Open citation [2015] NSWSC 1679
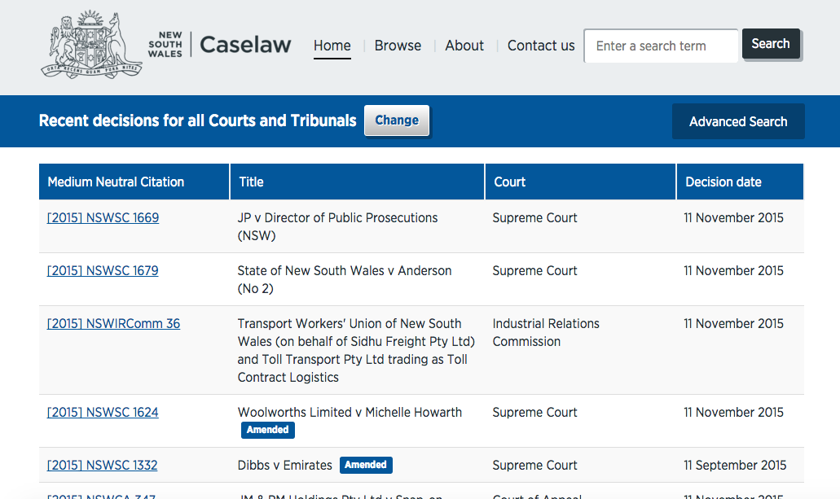This screenshot has height=499, width=840. [x=103, y=271]
